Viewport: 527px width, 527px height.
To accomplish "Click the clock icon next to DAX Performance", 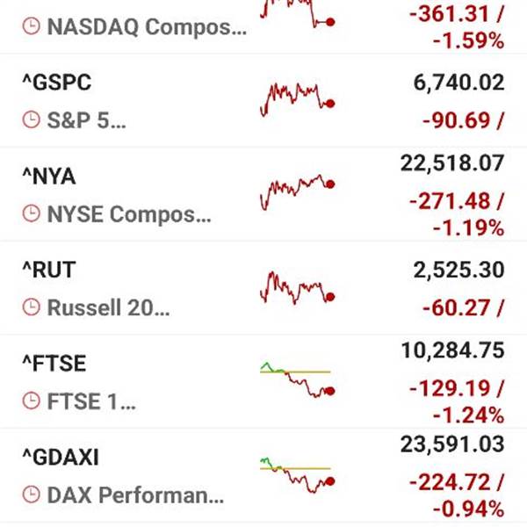I will tap(32, 496).
